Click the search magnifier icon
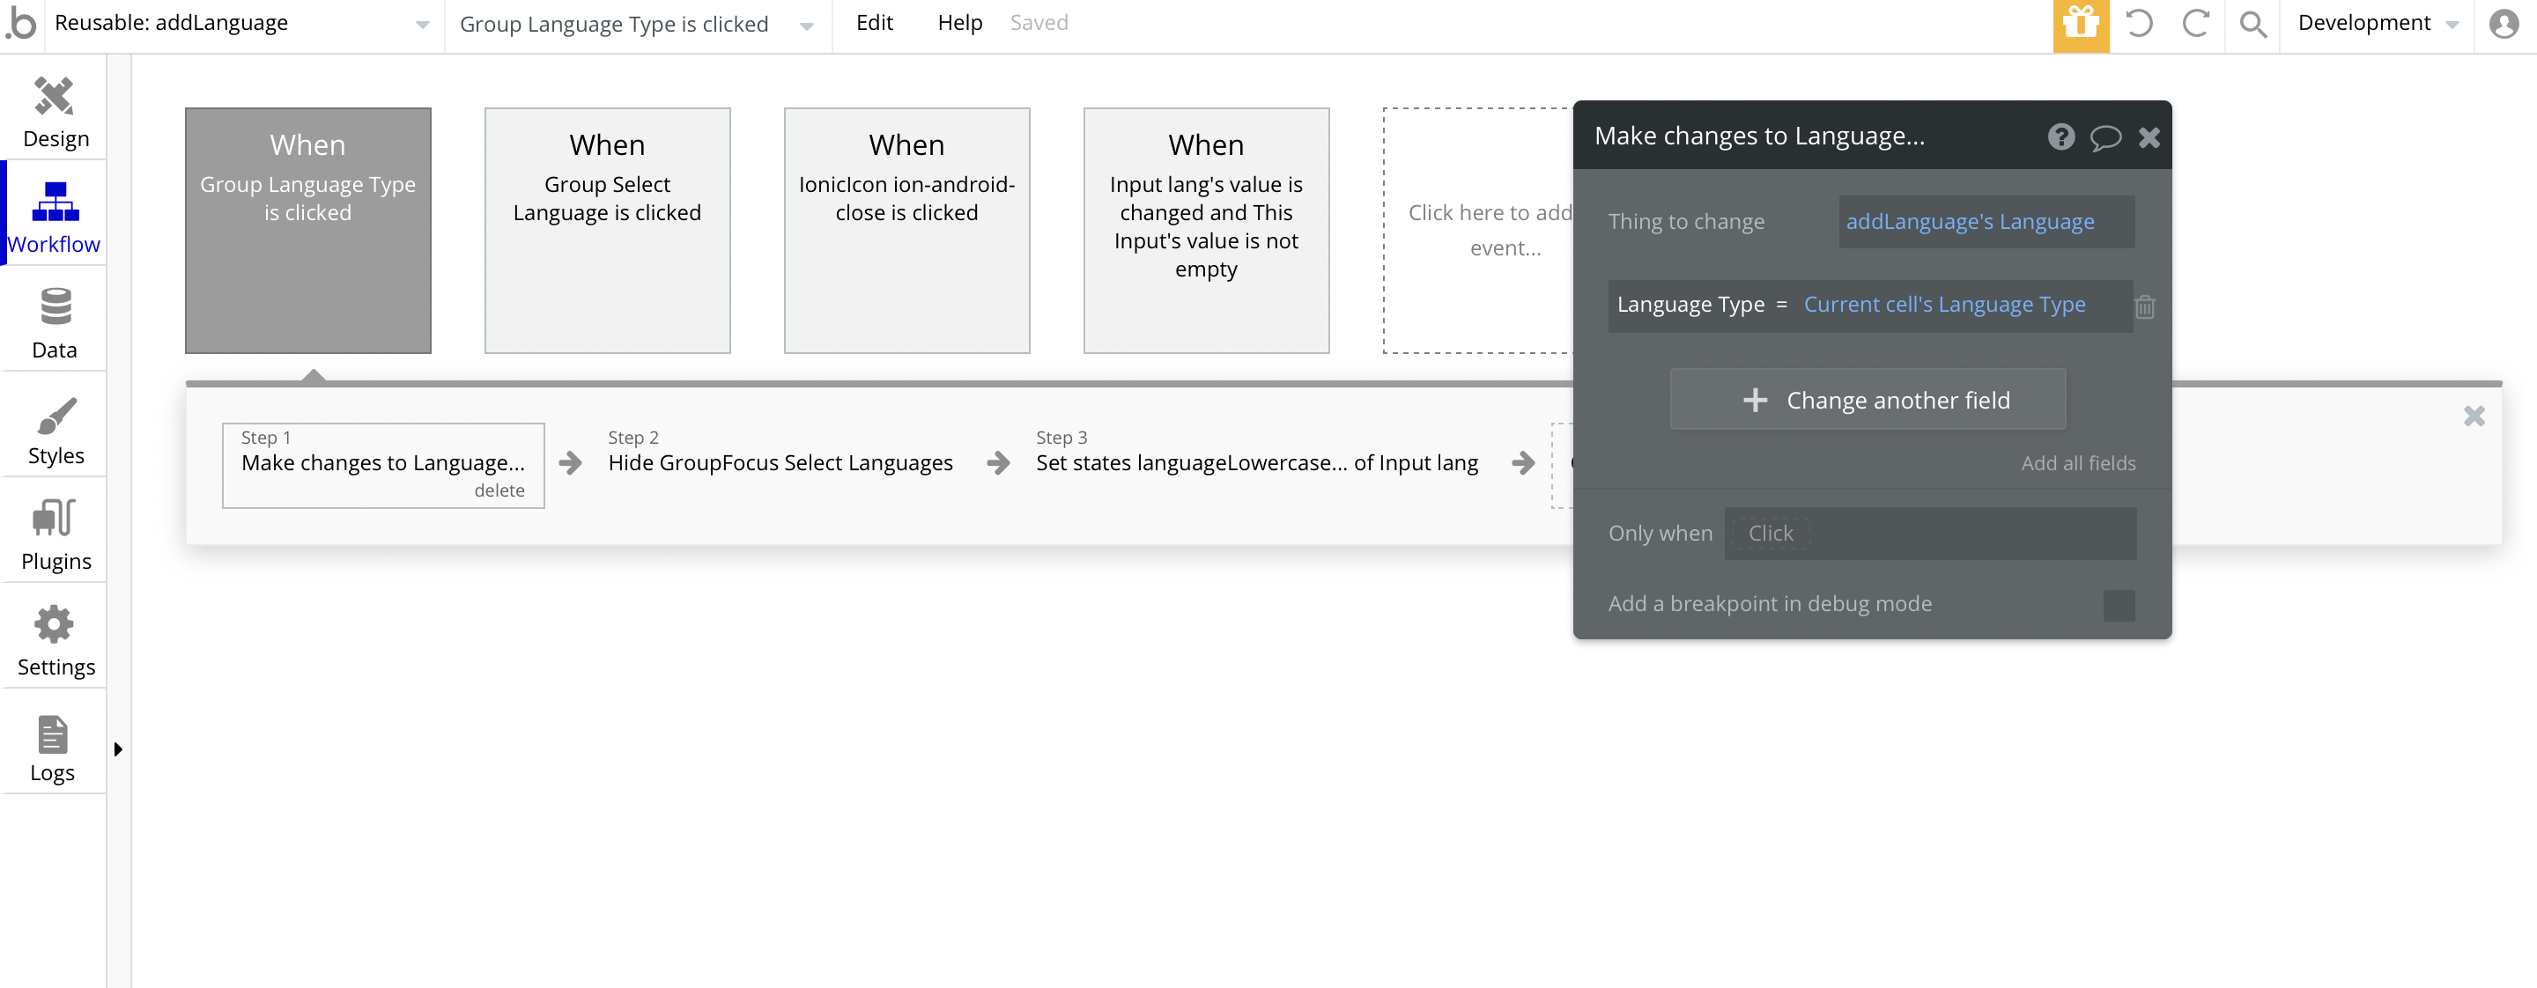Screen dimensions: 2537x988 (2252, 24)
